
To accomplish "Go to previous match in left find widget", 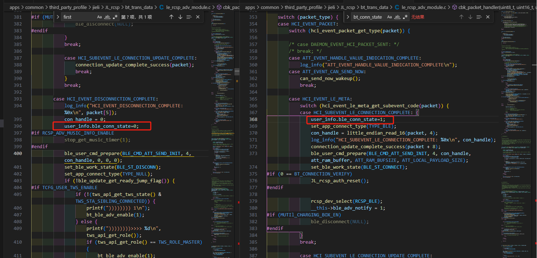I will 171,17.
